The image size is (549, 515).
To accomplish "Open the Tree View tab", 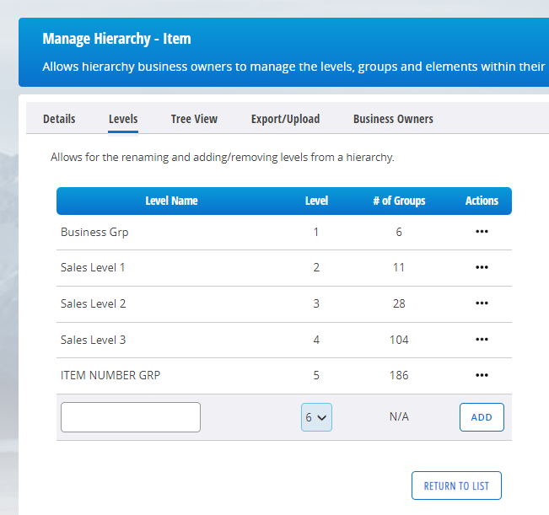I will 194,119.
